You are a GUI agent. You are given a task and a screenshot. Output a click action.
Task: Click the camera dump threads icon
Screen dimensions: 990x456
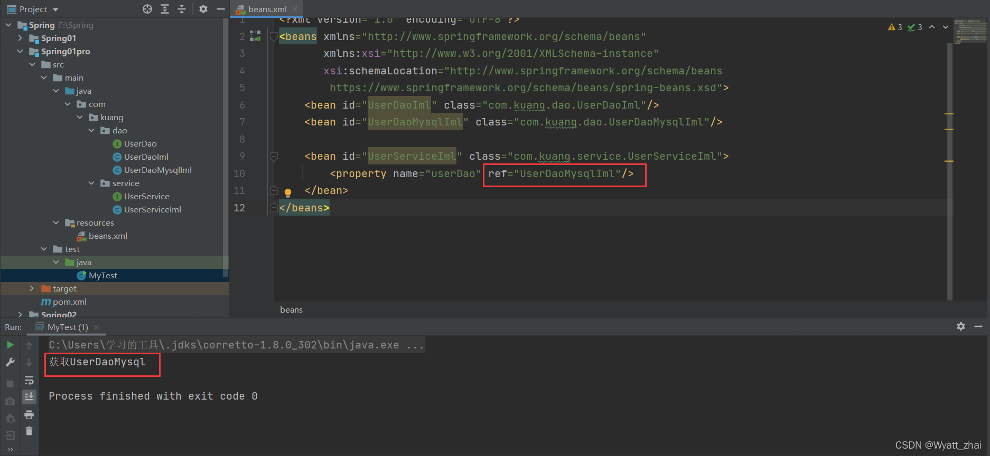(x=10, y=401)
